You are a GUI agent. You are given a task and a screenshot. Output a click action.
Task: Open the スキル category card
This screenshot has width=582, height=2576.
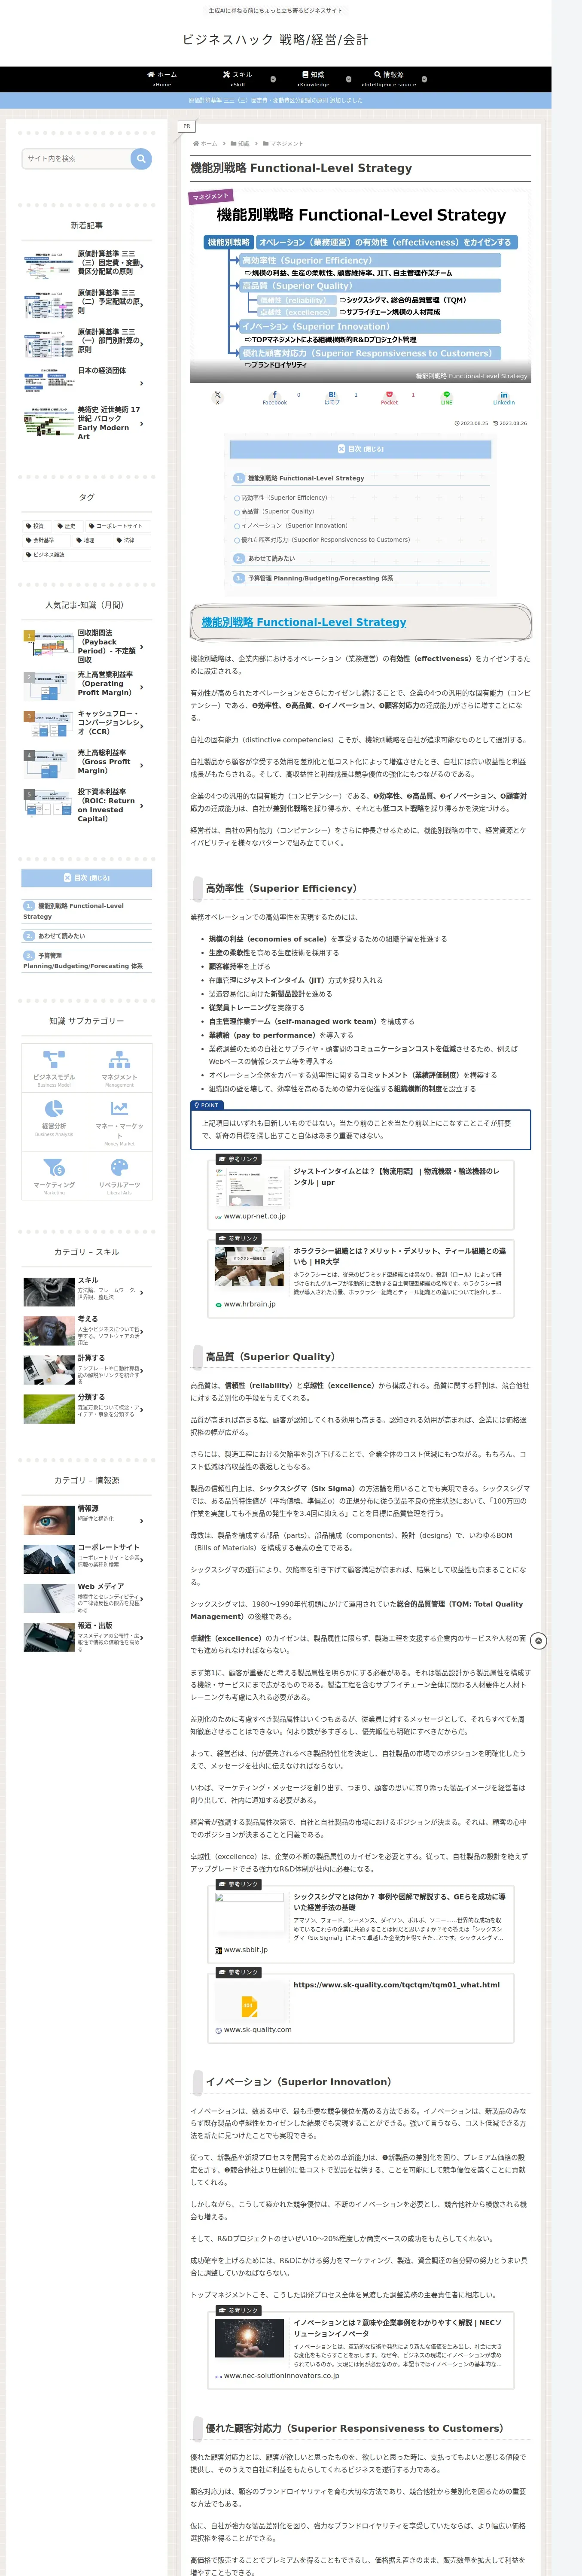point(87,1292)
